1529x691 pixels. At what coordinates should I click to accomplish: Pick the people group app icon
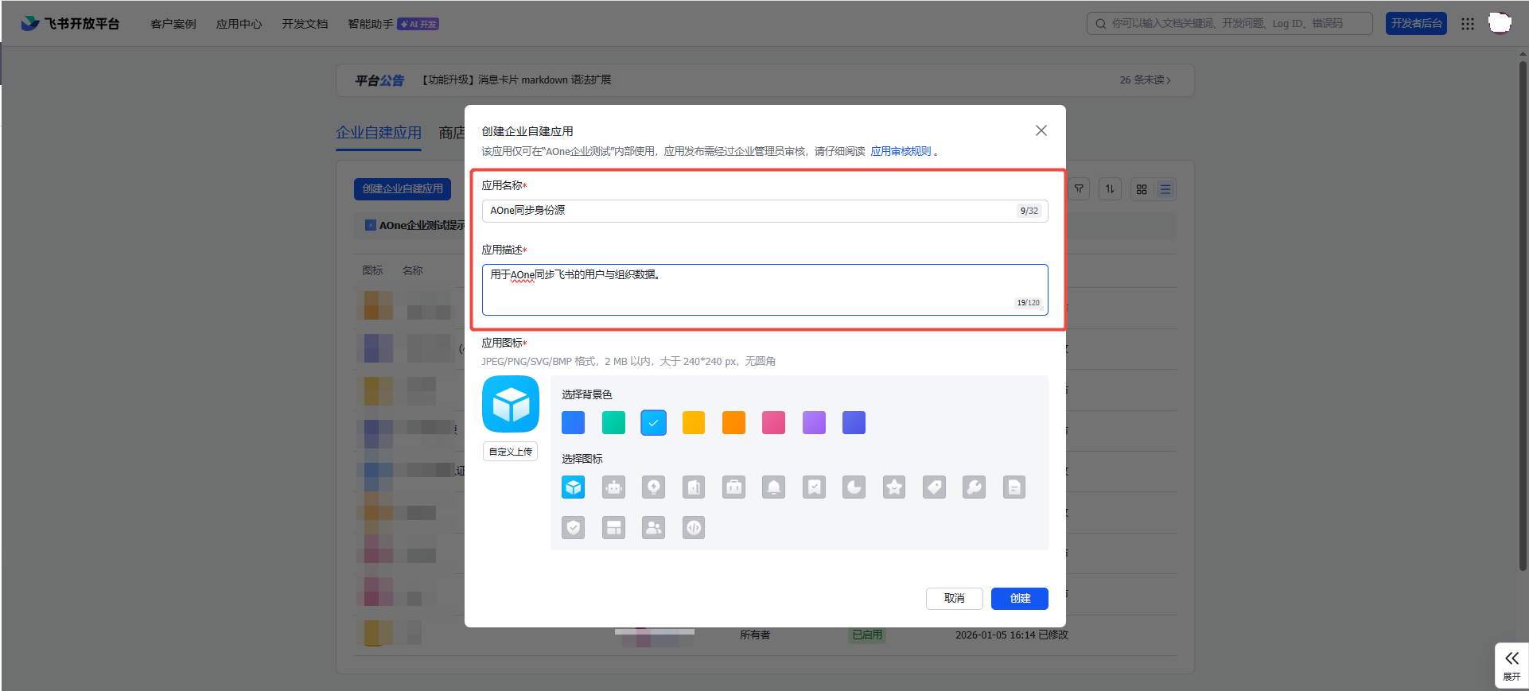654,528
